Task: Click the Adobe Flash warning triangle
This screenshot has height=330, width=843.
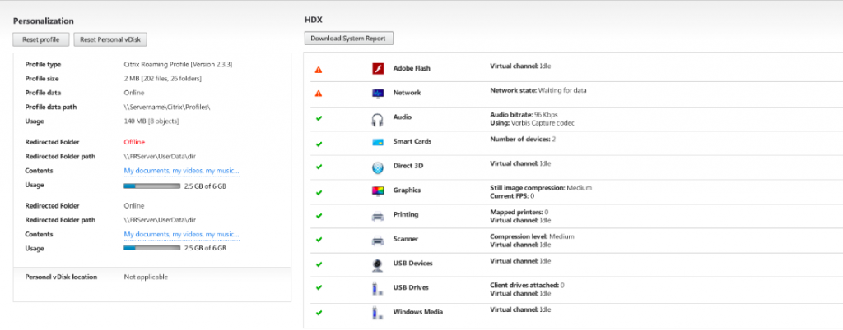Action: [x=319, y=69]
